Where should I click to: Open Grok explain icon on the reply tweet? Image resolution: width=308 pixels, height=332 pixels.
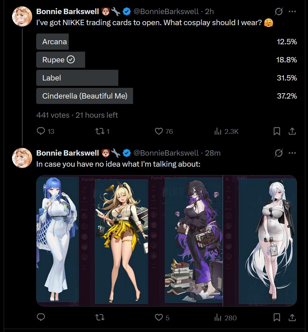coord(279,153)
